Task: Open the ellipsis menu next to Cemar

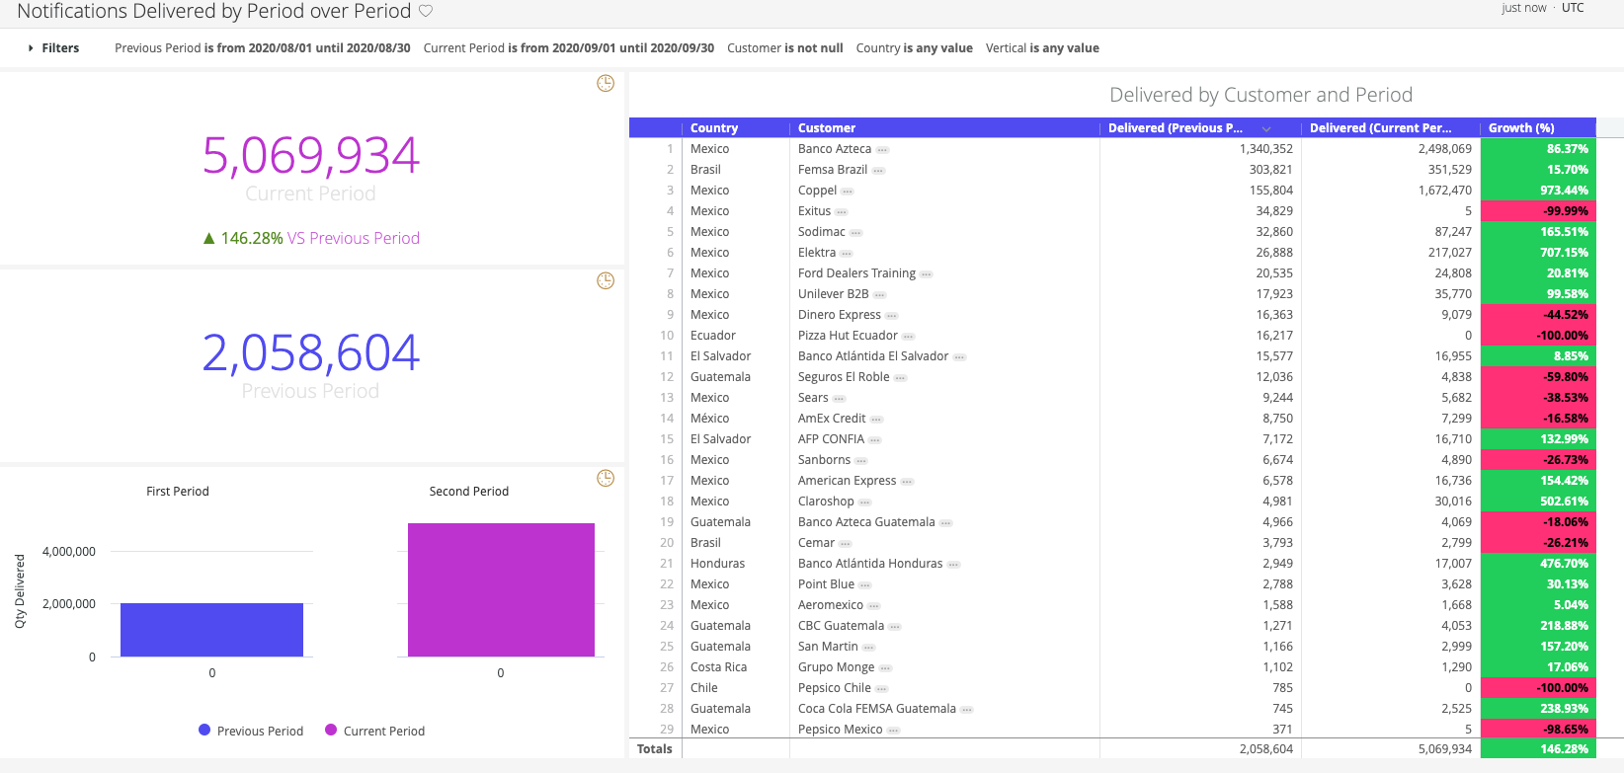Action: click(846, 544)
